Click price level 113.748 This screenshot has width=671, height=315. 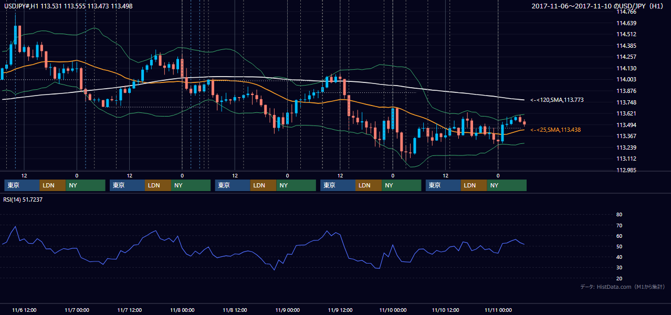coord(626,102)
